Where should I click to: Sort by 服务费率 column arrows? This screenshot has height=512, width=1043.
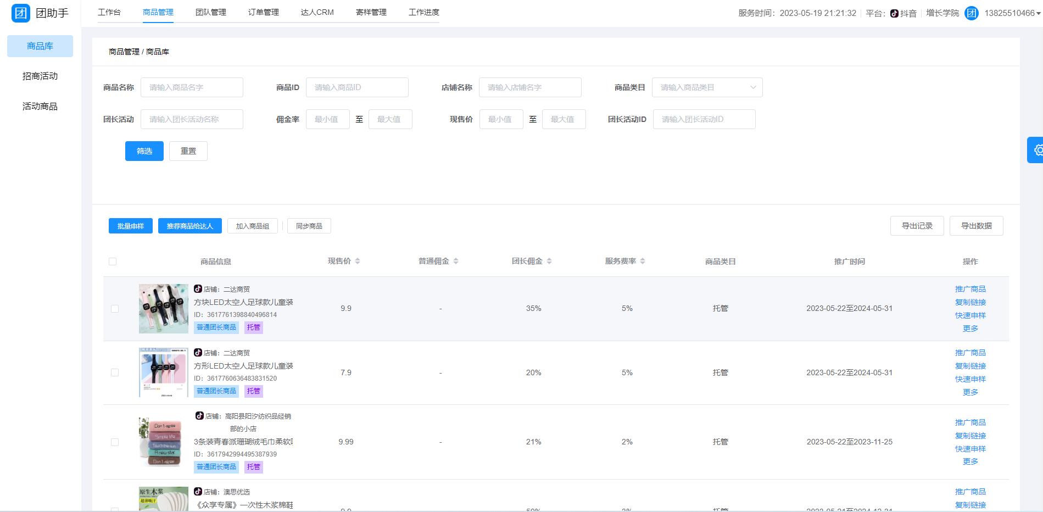click(x=643, y=261)
